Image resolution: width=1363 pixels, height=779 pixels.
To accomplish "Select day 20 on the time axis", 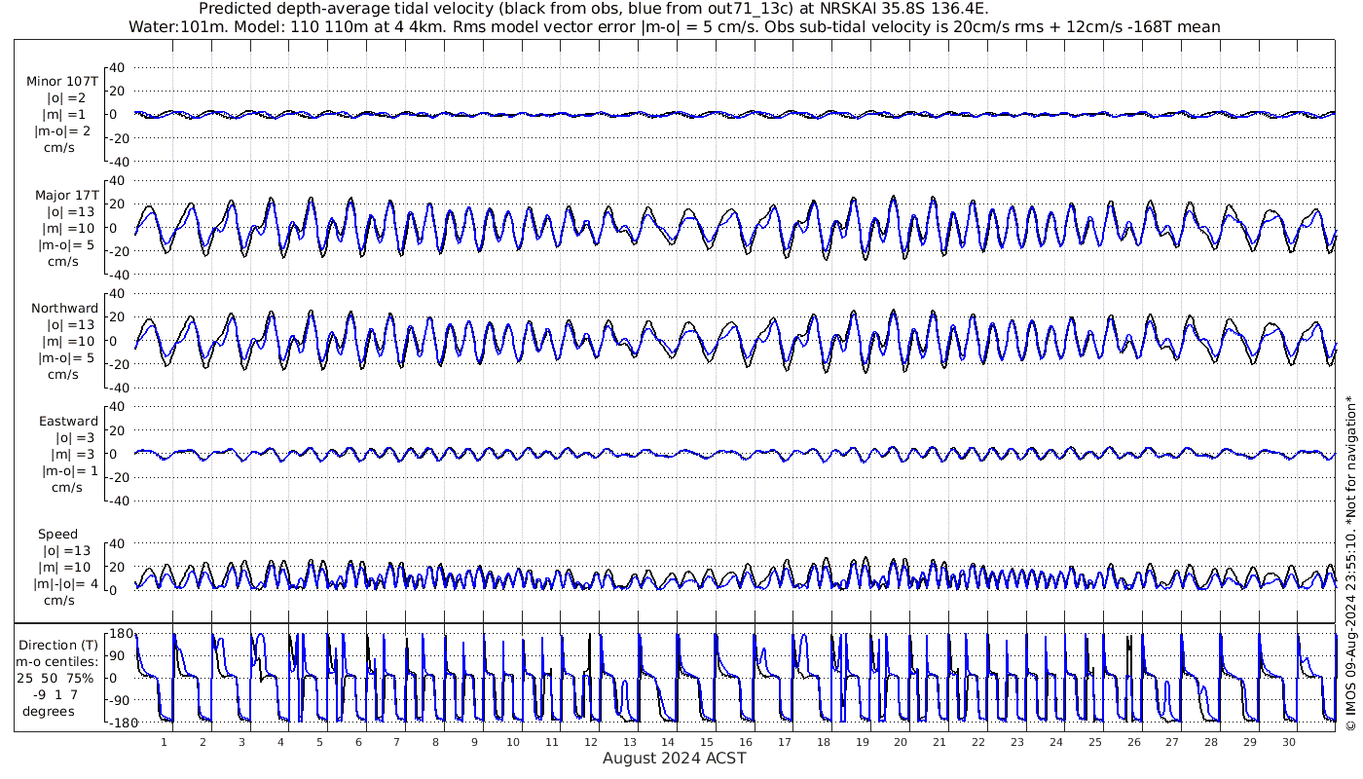I will coord(901,741).
